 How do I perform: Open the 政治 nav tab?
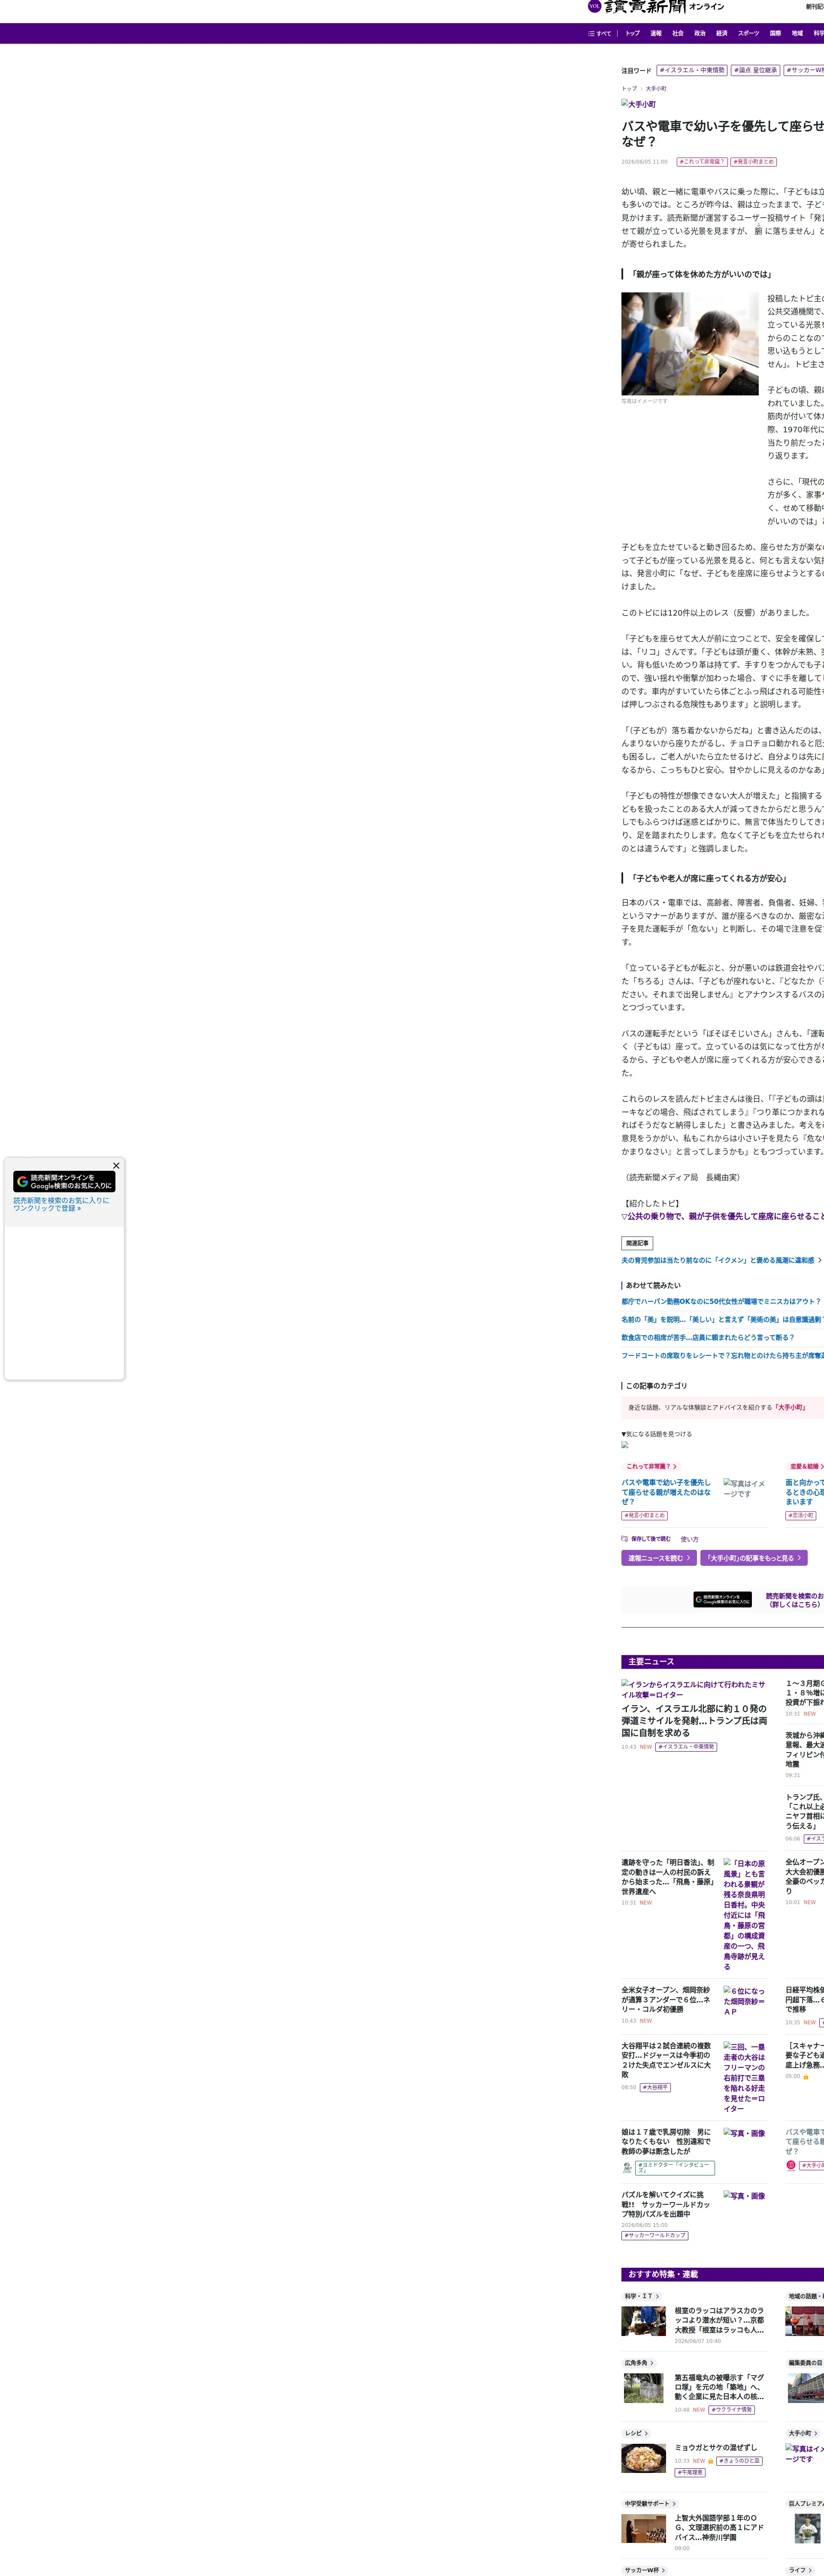point(700,33)
